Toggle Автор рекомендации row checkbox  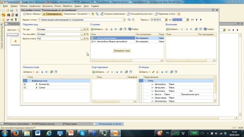pos(92,38)
